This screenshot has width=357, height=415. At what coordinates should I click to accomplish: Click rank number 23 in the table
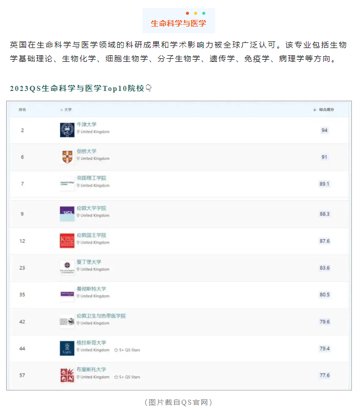tap(22, 268)
